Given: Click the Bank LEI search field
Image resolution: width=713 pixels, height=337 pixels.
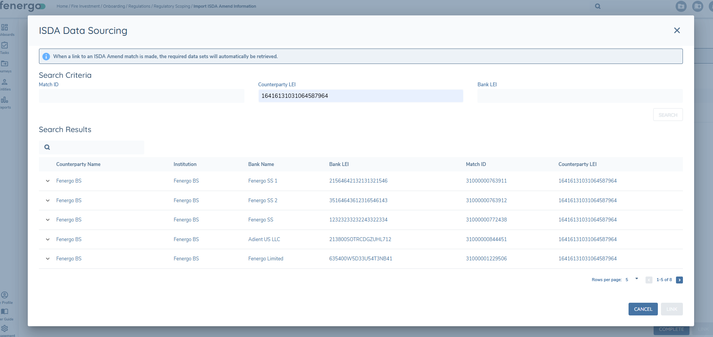Looking at the screenshot, I should click(580, 96).
